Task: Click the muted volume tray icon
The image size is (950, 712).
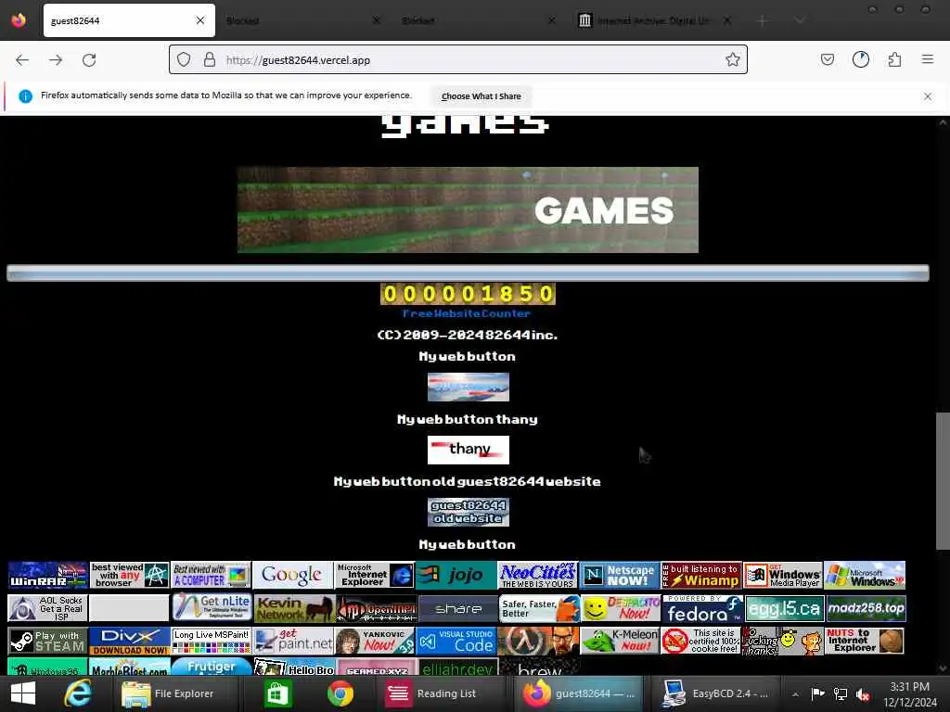Action: click(x=864, y=693)
